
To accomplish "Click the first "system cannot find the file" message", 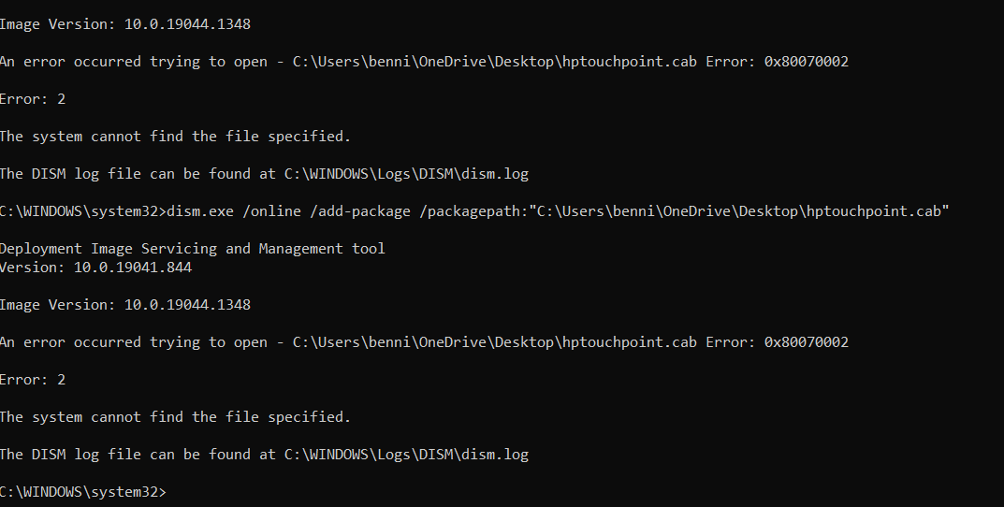I will click(x=175, y=137).
